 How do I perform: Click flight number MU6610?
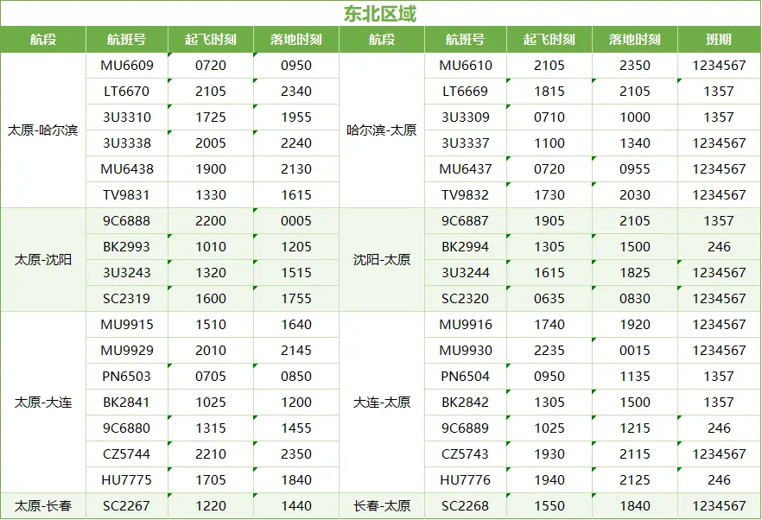coord(466,66)
